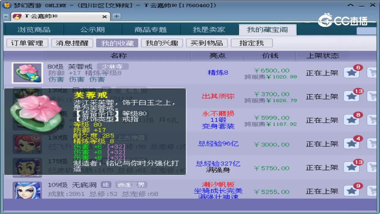The image size is (380, 214).
Task: Click the 130级 character avatar thumbnail
Action: [27, 144]
